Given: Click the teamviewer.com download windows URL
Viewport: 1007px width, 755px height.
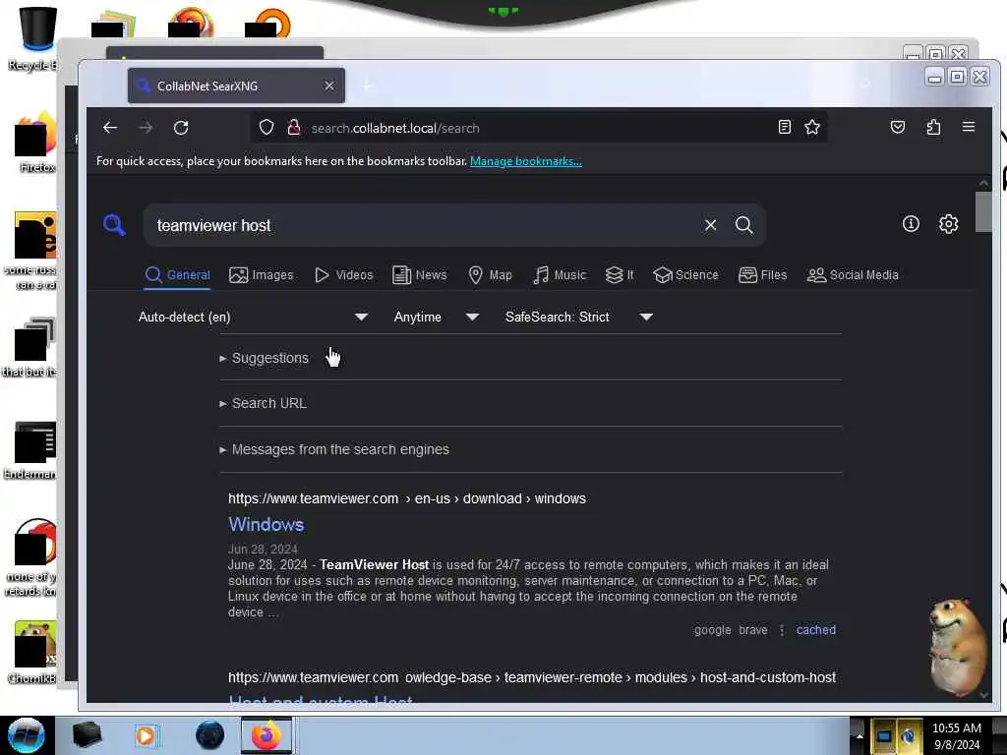Looking at the screenshot, I should tap(407, 498).
